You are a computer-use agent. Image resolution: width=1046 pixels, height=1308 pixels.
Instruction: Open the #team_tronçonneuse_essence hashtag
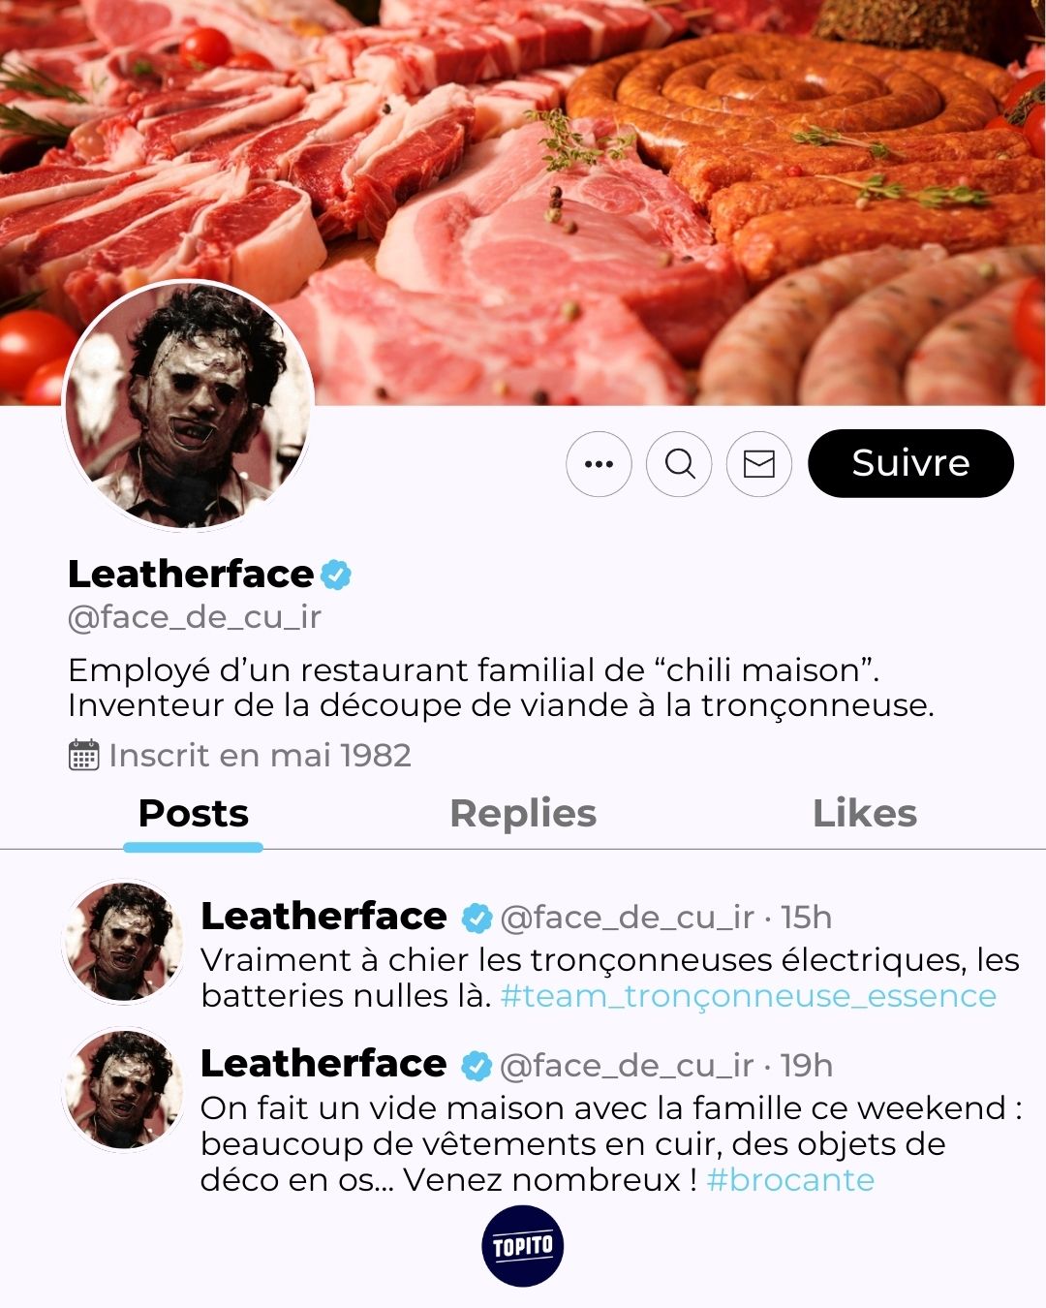click(x=749, y=996)
